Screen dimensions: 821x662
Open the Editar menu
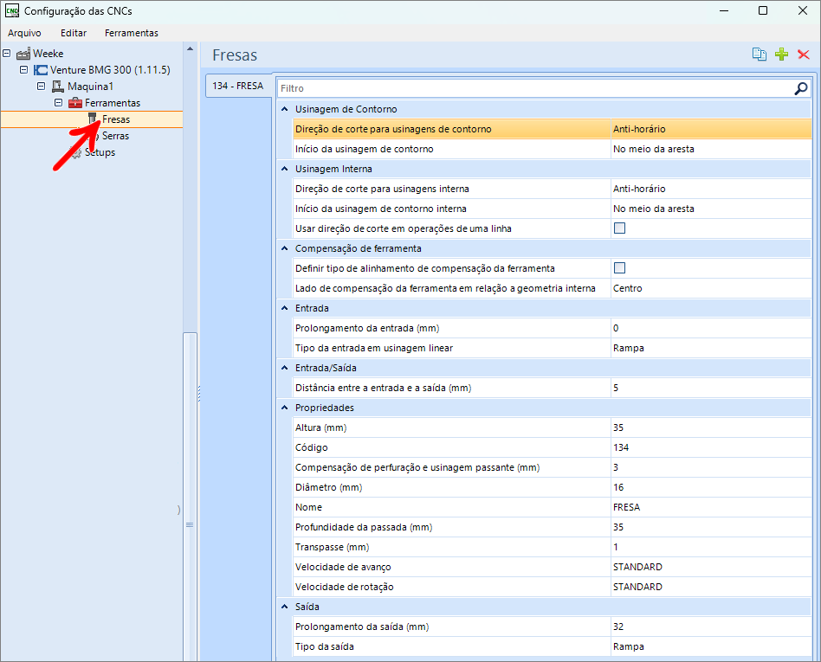74,33
